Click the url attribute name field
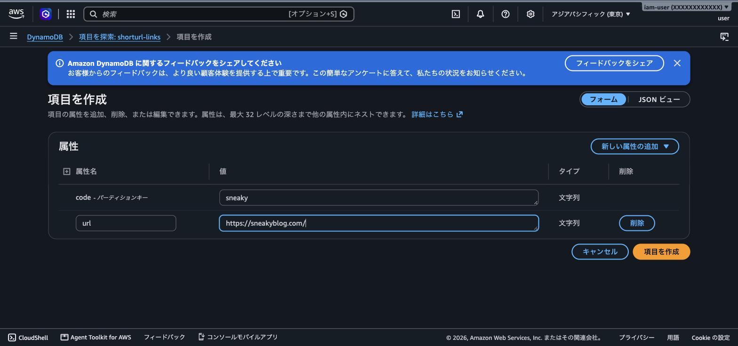Image resolution: width=738 pixels, height=346 pixels. click(126, 223)
